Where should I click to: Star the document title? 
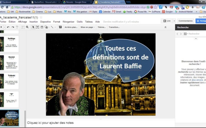point(41,18)
